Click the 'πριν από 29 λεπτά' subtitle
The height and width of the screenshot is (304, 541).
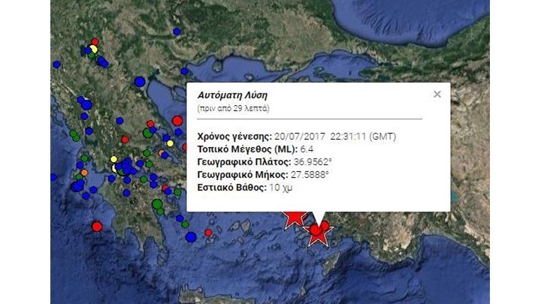point(233,109)
